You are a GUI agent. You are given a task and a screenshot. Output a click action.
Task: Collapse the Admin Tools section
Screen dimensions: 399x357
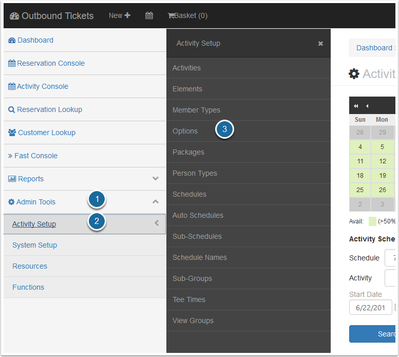(x=156, y=202)
